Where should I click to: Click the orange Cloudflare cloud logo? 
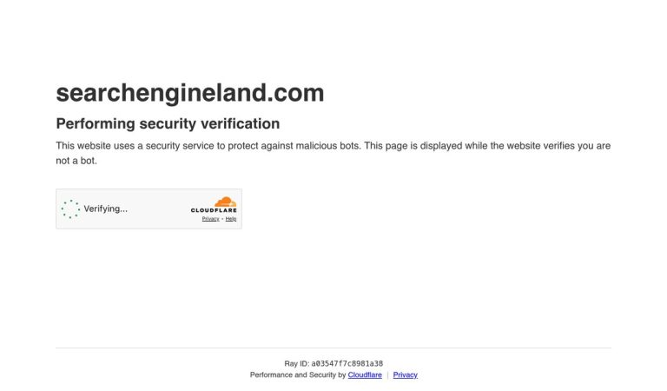coord(226,202)
